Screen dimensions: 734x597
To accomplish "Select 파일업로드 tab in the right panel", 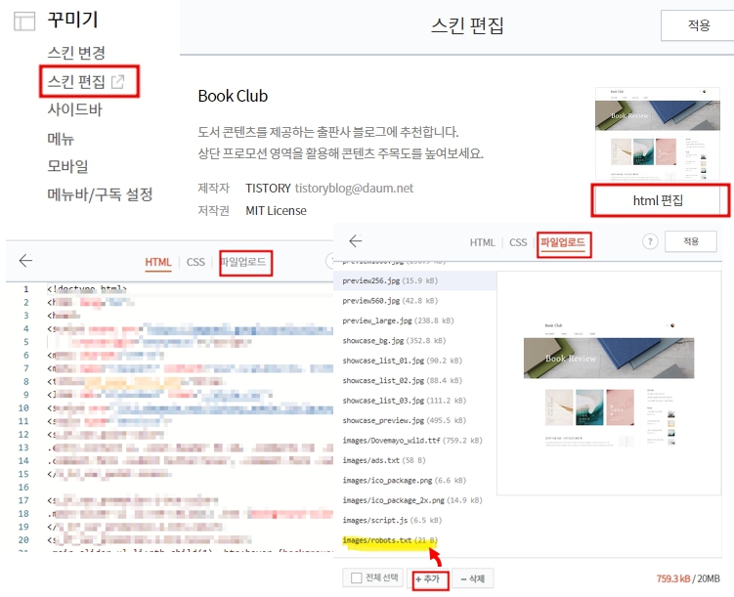I will [x=563, y=242].
